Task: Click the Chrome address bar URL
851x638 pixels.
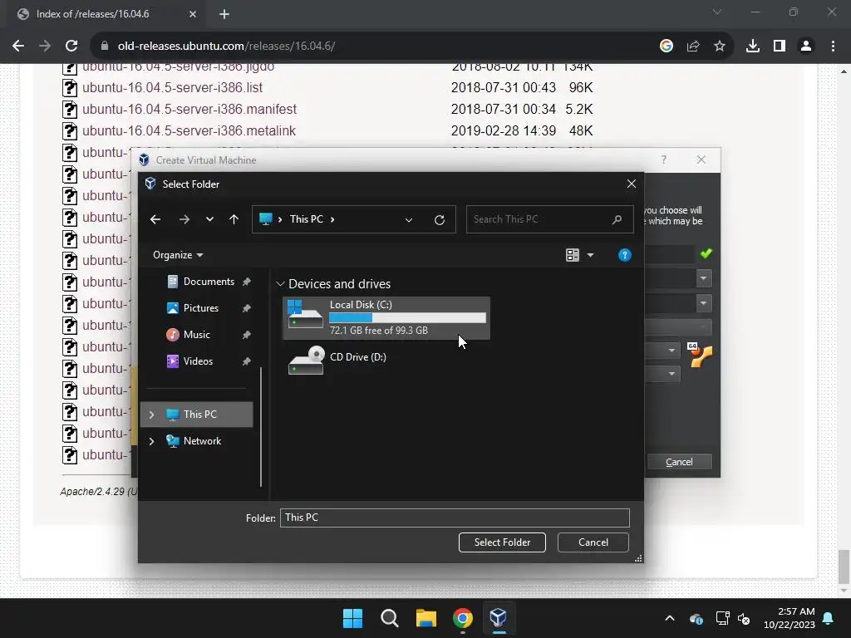Action: tap(226, 47)
